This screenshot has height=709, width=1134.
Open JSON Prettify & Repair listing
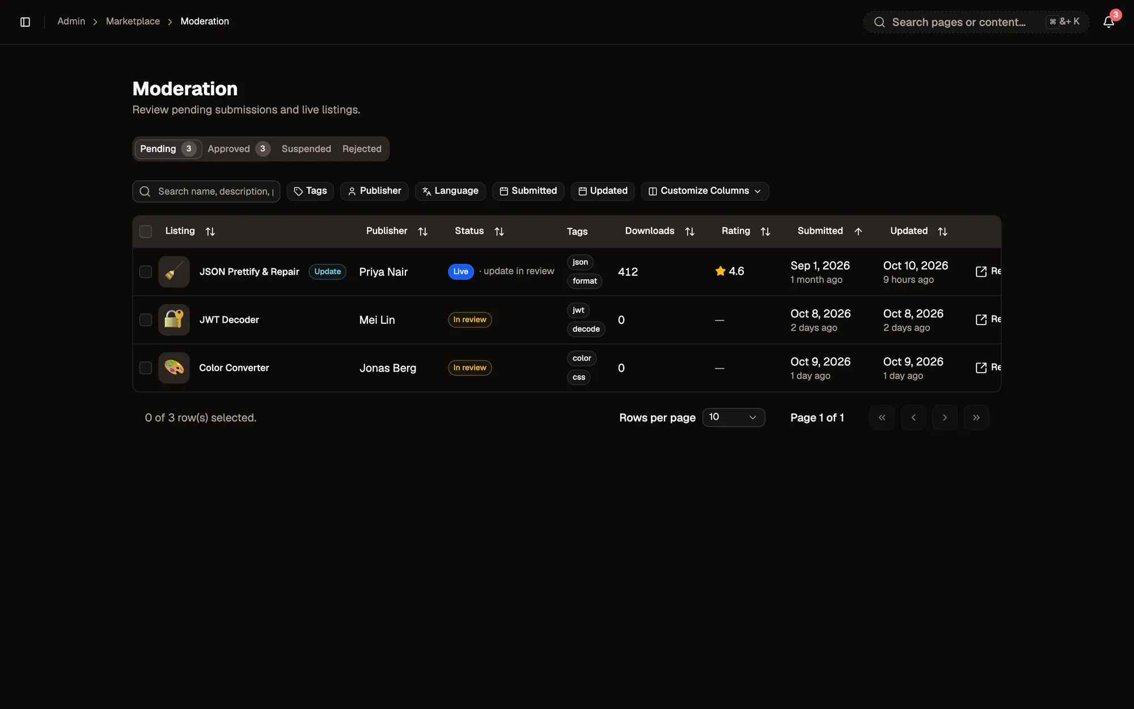[249, 272]
